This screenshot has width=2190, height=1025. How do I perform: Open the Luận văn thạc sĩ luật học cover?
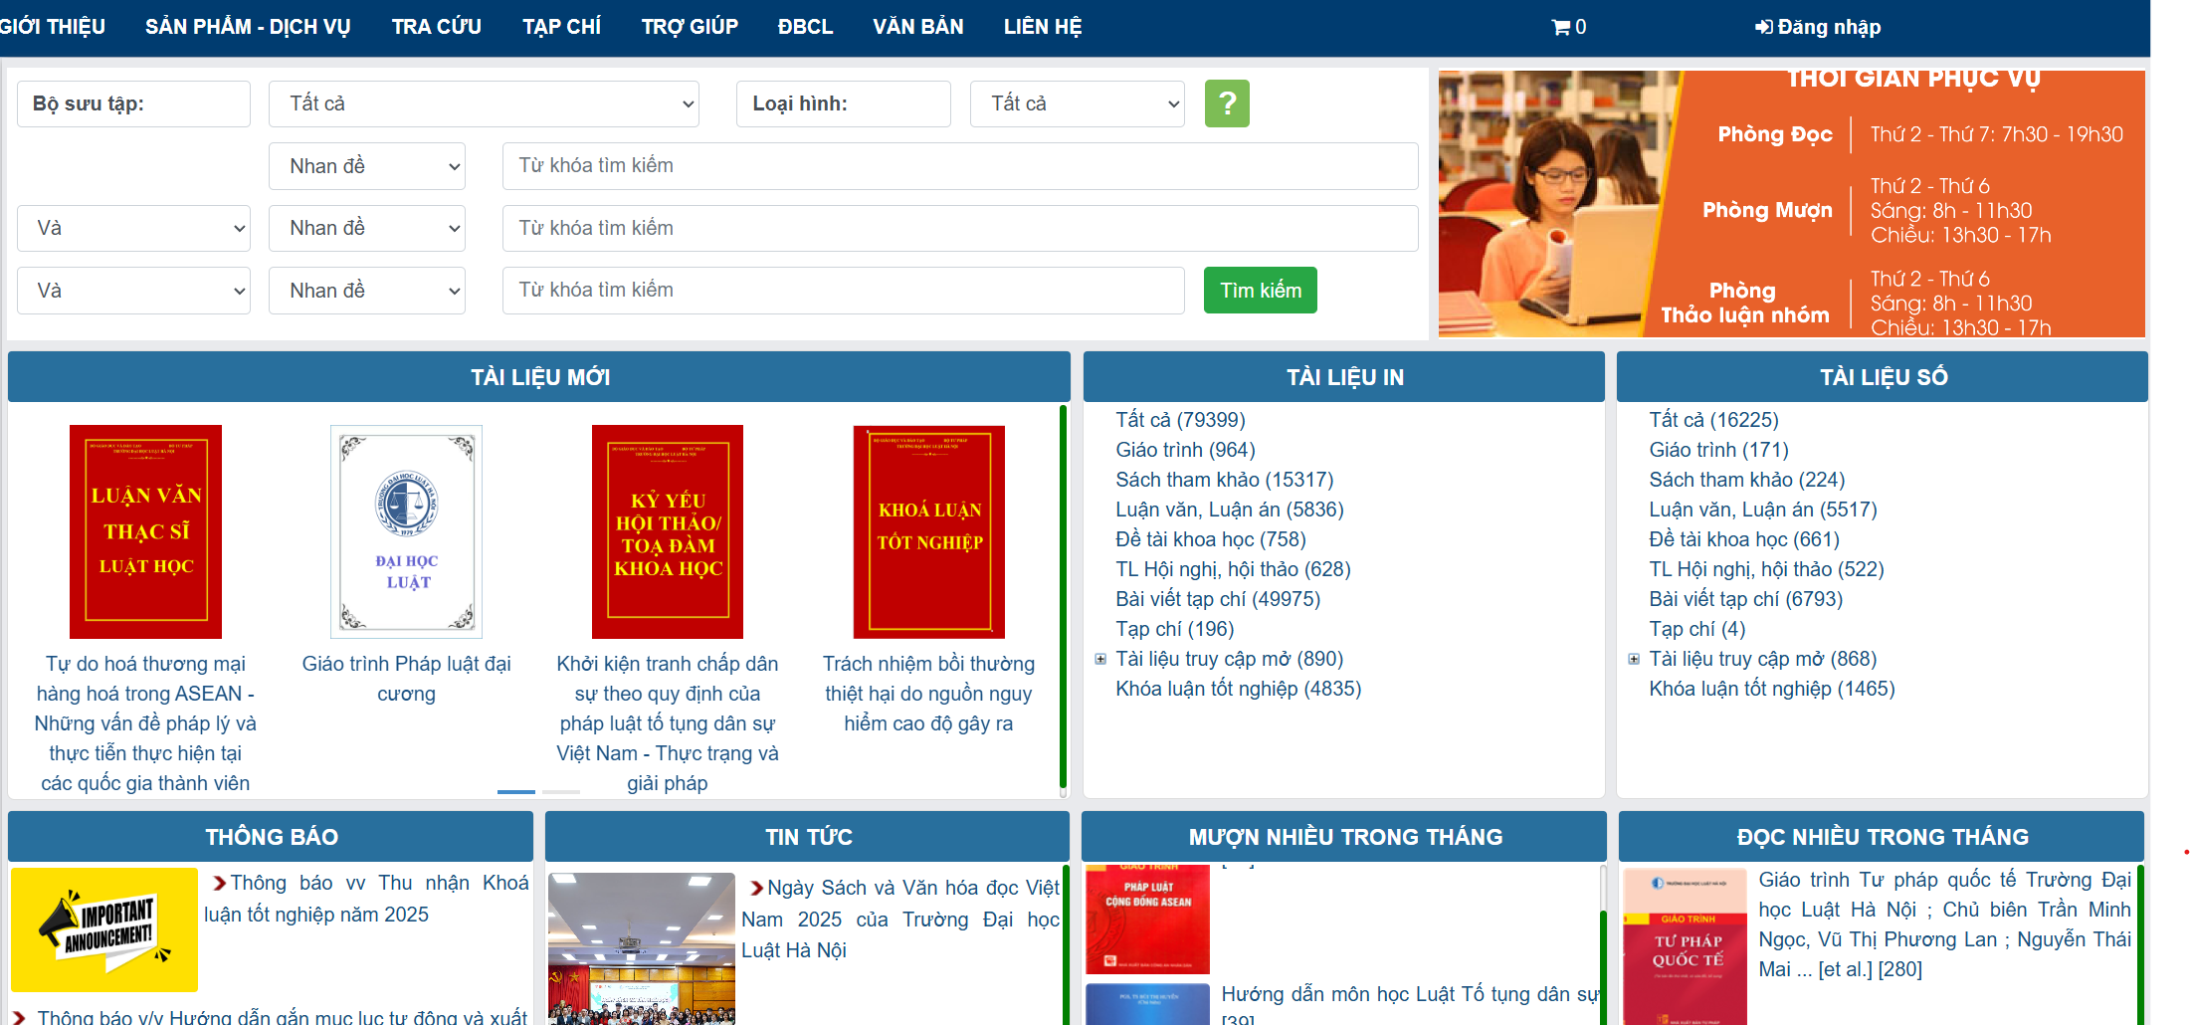click(x=145, y=531)
